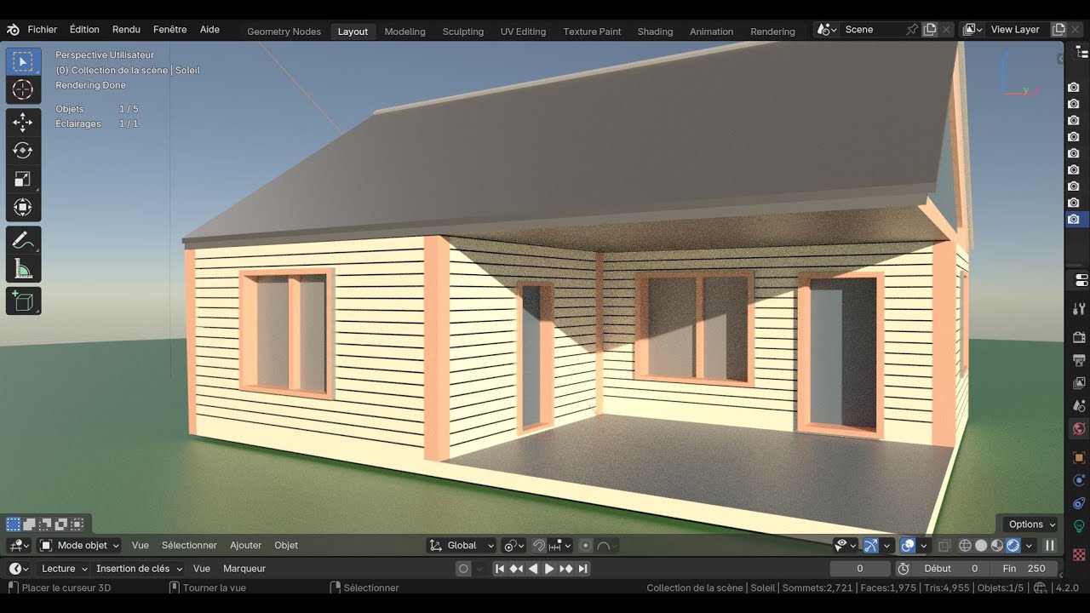Select the Annotate pencil tool
This screenshot has width=1090, height=613.
click(x=23, y=240)
